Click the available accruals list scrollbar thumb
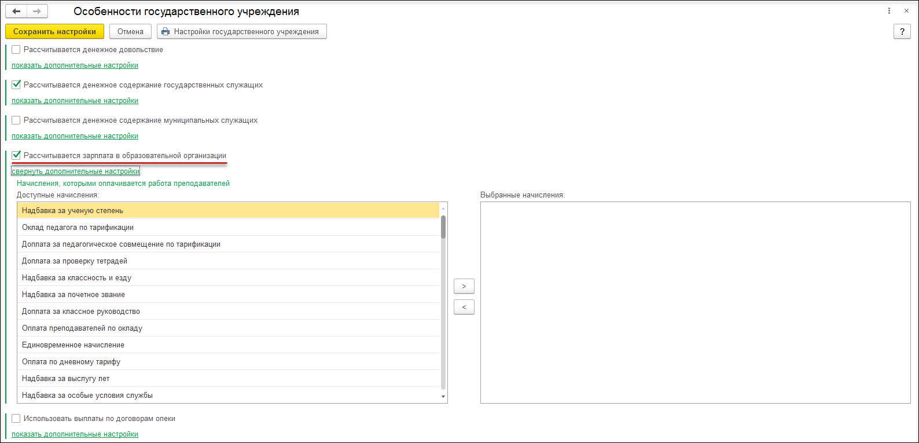 [443, 226]
